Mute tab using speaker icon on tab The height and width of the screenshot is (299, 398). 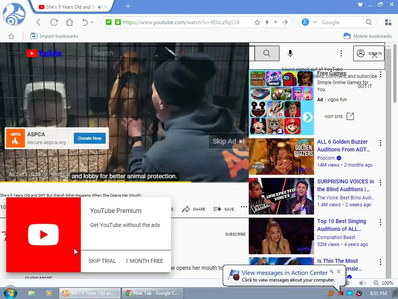pyautogui.click(x=100, y=7)
